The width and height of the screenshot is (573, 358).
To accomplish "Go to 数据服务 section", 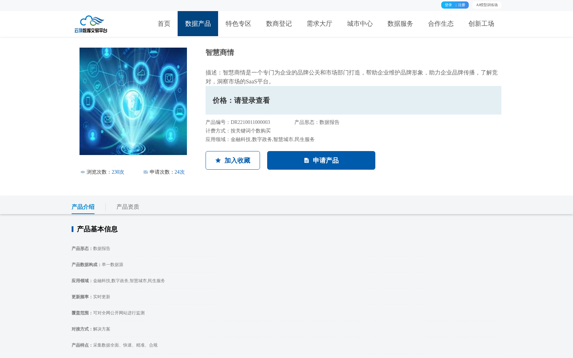I will pyautogui.click(x=400, y=24).
